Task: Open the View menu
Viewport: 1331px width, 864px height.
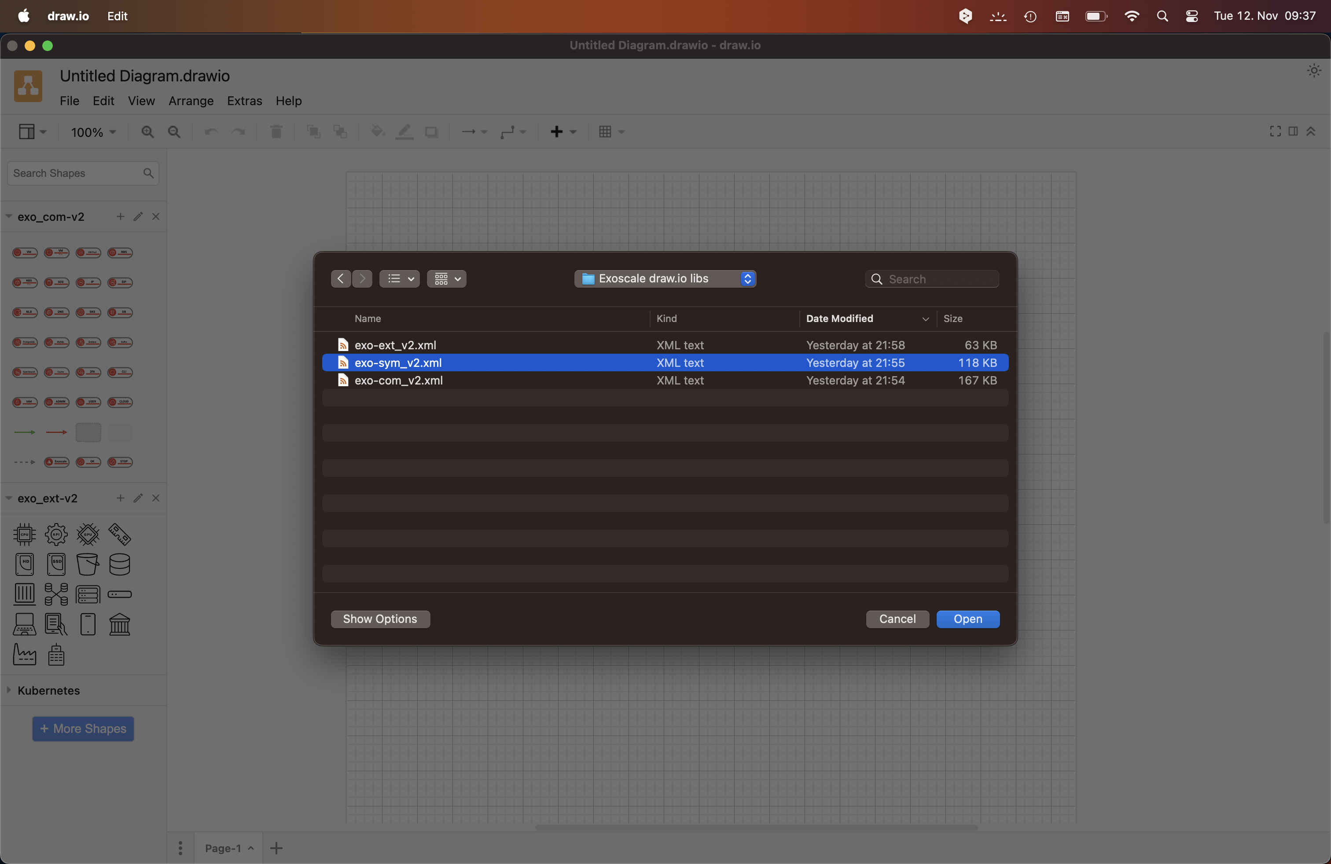Action: [x=141, y=101]
